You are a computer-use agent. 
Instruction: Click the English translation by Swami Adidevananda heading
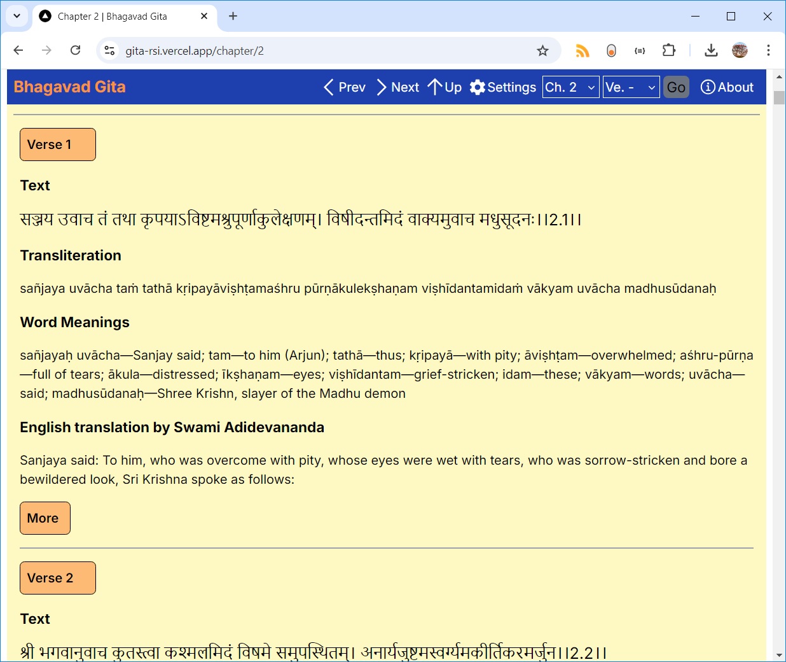coord(172,427)
